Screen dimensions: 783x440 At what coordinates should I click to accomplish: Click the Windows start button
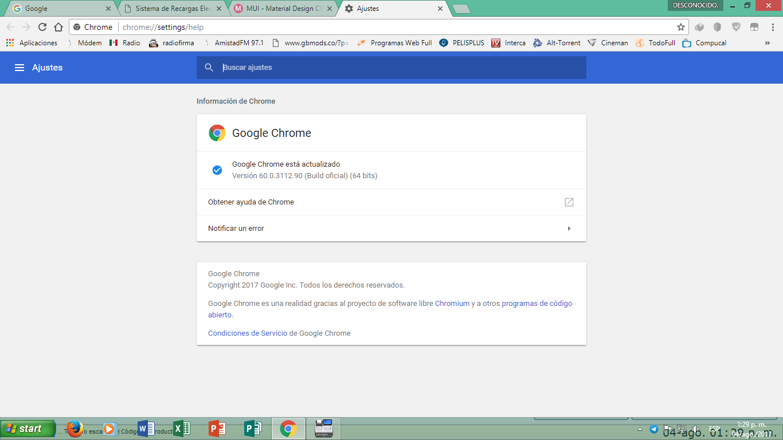28,429
